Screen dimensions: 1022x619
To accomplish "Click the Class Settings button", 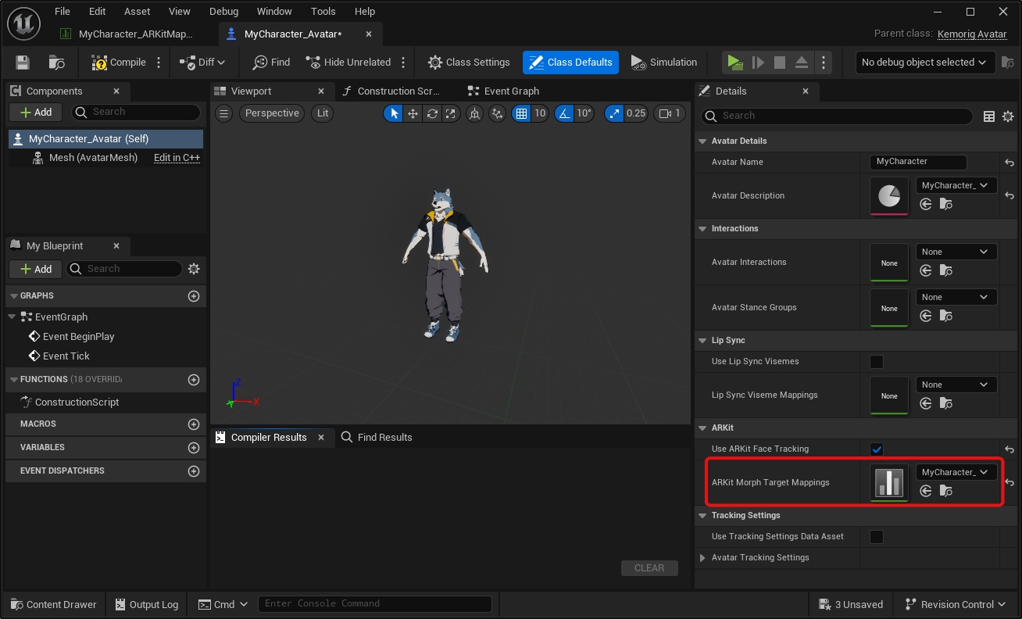I will [x=469, y=63].
